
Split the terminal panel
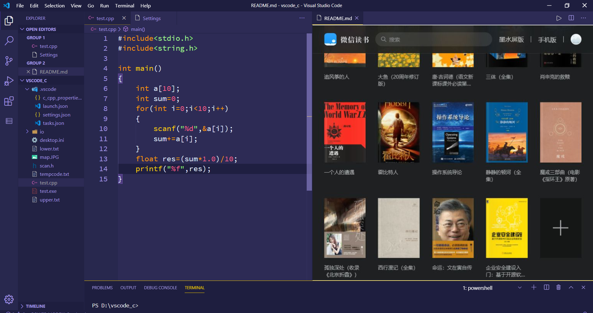[546, 287]
